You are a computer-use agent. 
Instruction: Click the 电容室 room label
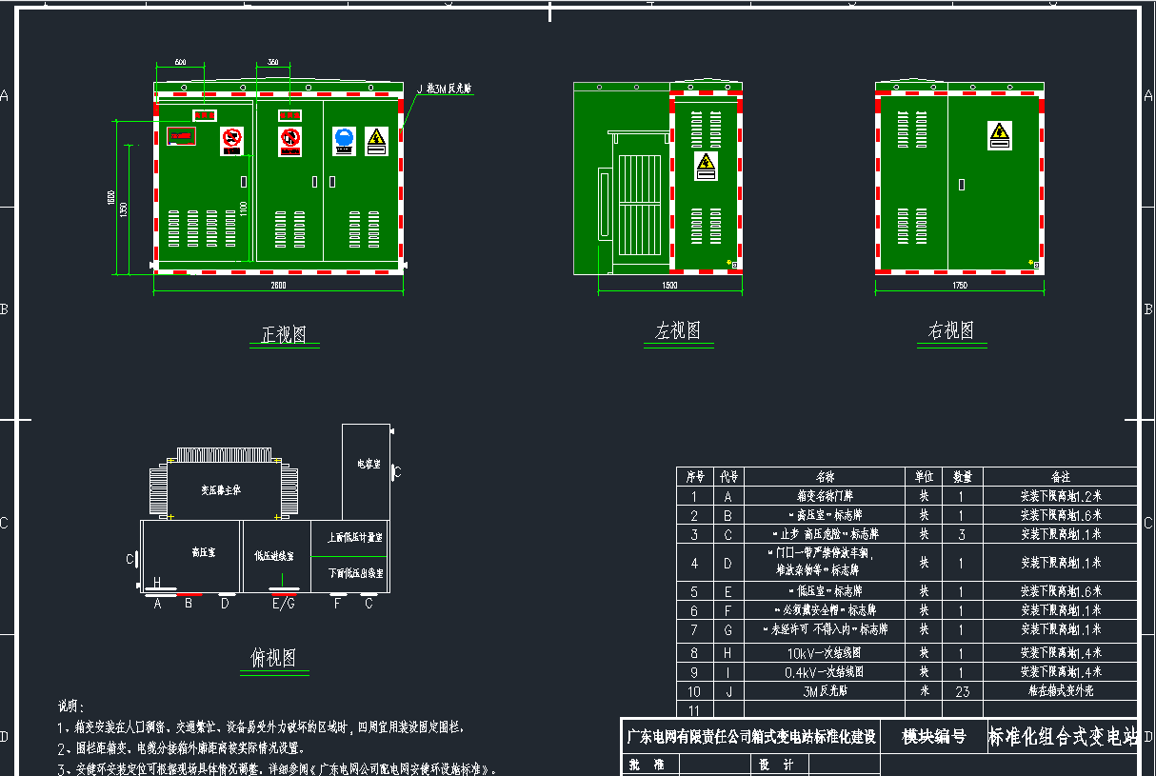tap(369, 464)
